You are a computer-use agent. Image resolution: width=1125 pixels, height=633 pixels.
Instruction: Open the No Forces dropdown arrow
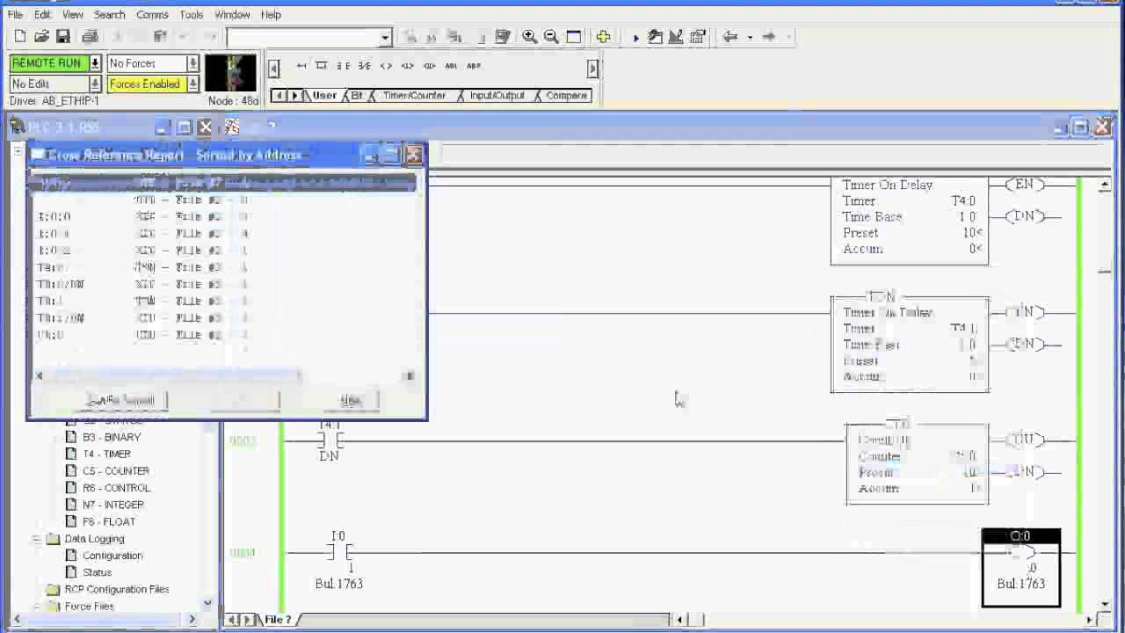pyautogui.click(x=192, y=63)
